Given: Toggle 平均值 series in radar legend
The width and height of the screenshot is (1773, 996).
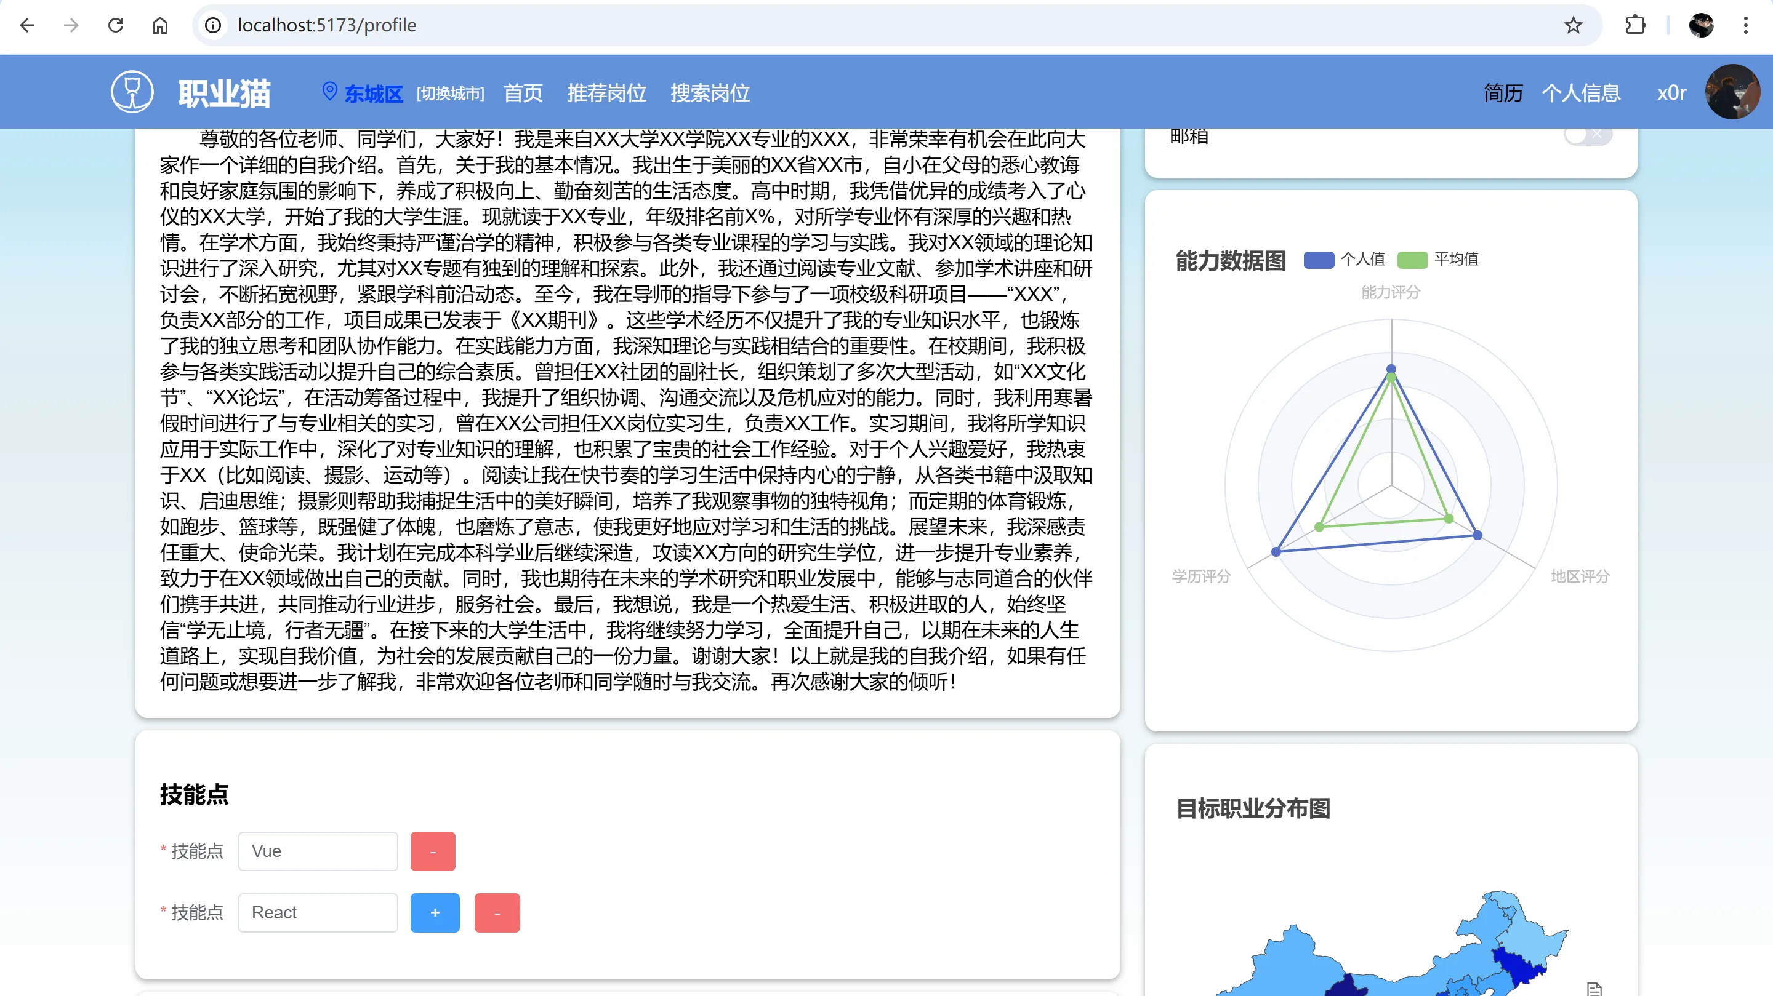Looking at the screenshot, I should point(1438,260).
